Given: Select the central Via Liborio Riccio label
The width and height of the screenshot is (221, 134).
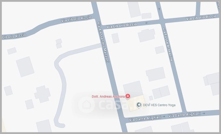Looking at the screenshot, I should (122, 26).
